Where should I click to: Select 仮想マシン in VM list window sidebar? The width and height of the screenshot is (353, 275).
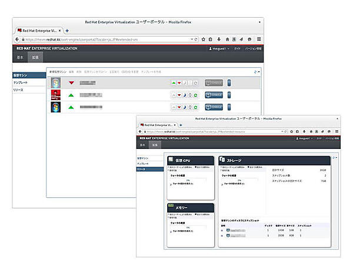(x=29, y=75)
